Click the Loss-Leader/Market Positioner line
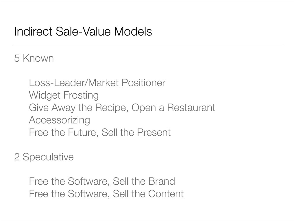 (97, 83)
